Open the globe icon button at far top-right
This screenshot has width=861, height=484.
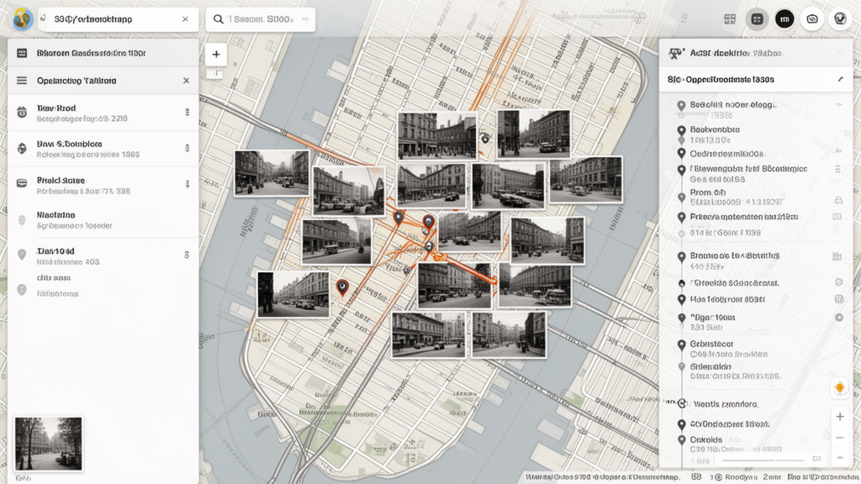coord(839,19)
